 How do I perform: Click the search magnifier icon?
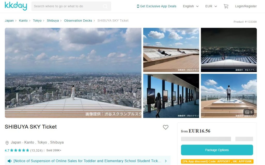pyautogui.click(x=105, y=6)
